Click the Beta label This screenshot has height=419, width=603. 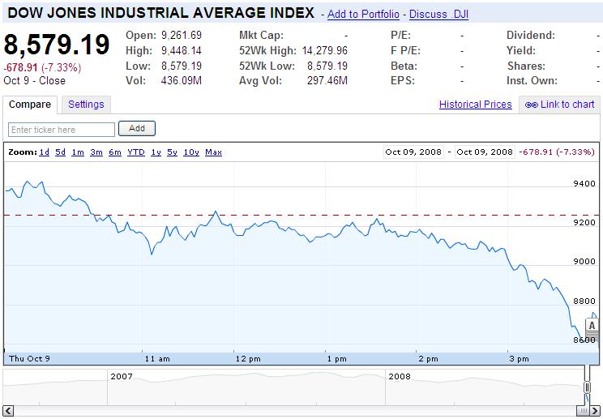click(404, 66)
